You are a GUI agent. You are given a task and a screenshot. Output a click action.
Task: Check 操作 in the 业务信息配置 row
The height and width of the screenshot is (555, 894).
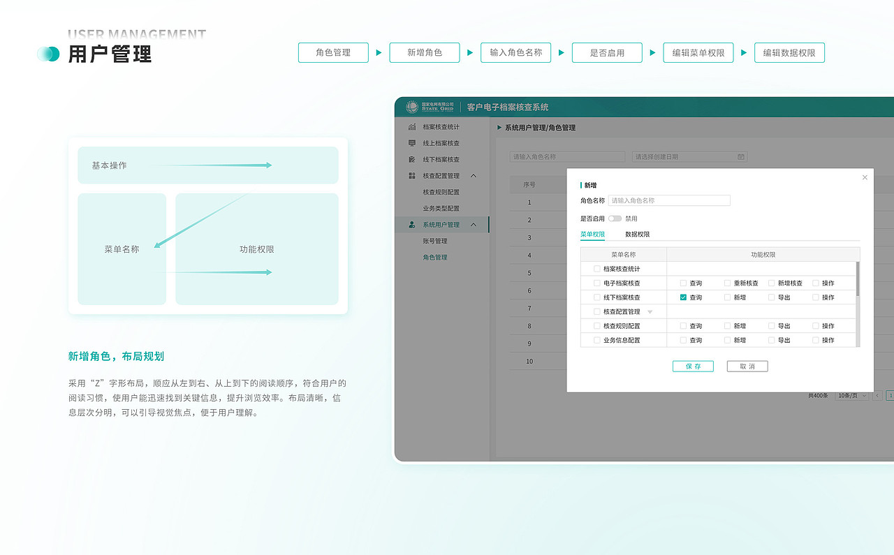(x=815, y=341)
